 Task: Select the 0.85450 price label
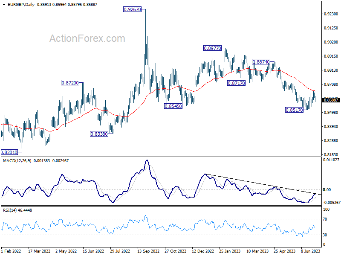pos(173,106)
